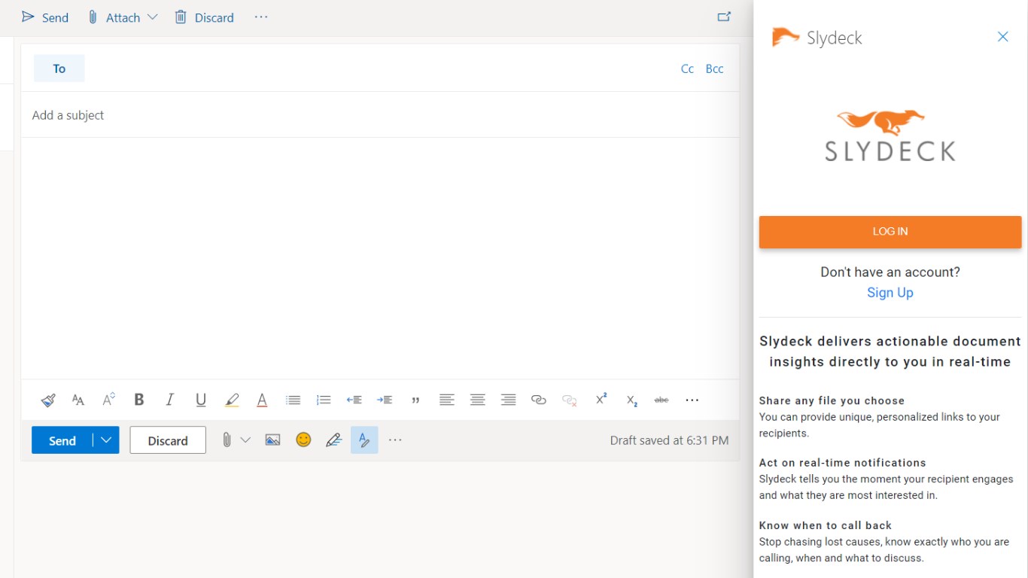Expand the attach options chevron near paperclip
The width and height of the screenshot is (1028, 578).
pyautogui.click(x=245, y=440)
